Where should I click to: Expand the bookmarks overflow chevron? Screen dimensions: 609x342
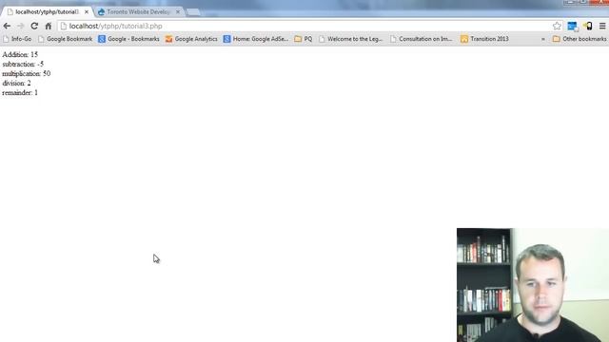(543, 39)
